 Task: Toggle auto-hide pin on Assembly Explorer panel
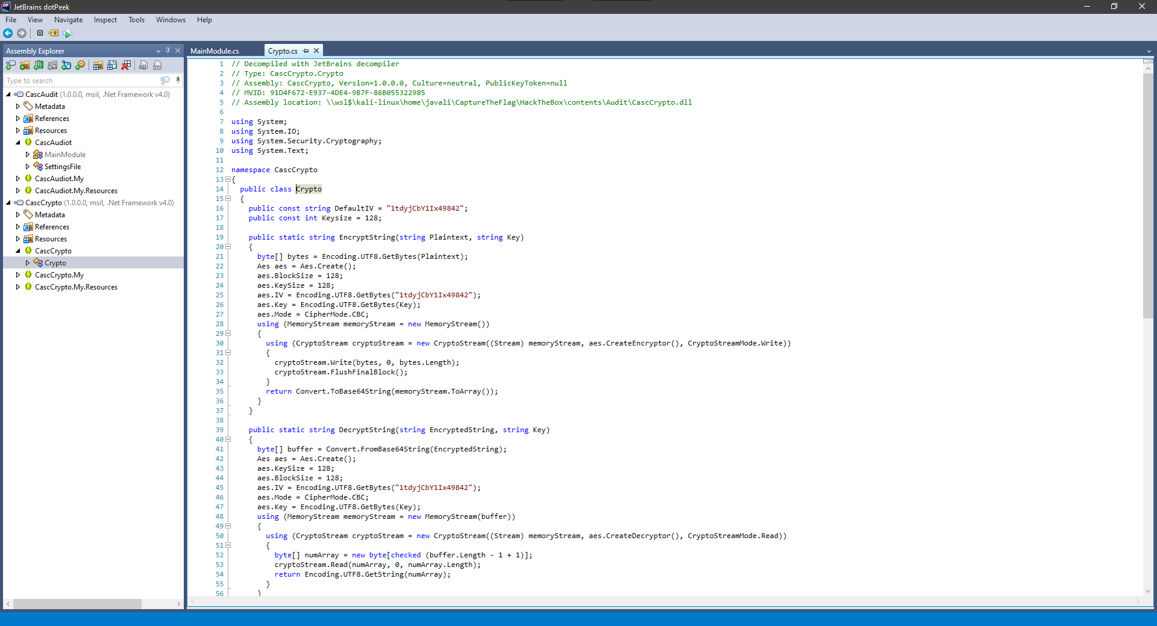point(168,51)
